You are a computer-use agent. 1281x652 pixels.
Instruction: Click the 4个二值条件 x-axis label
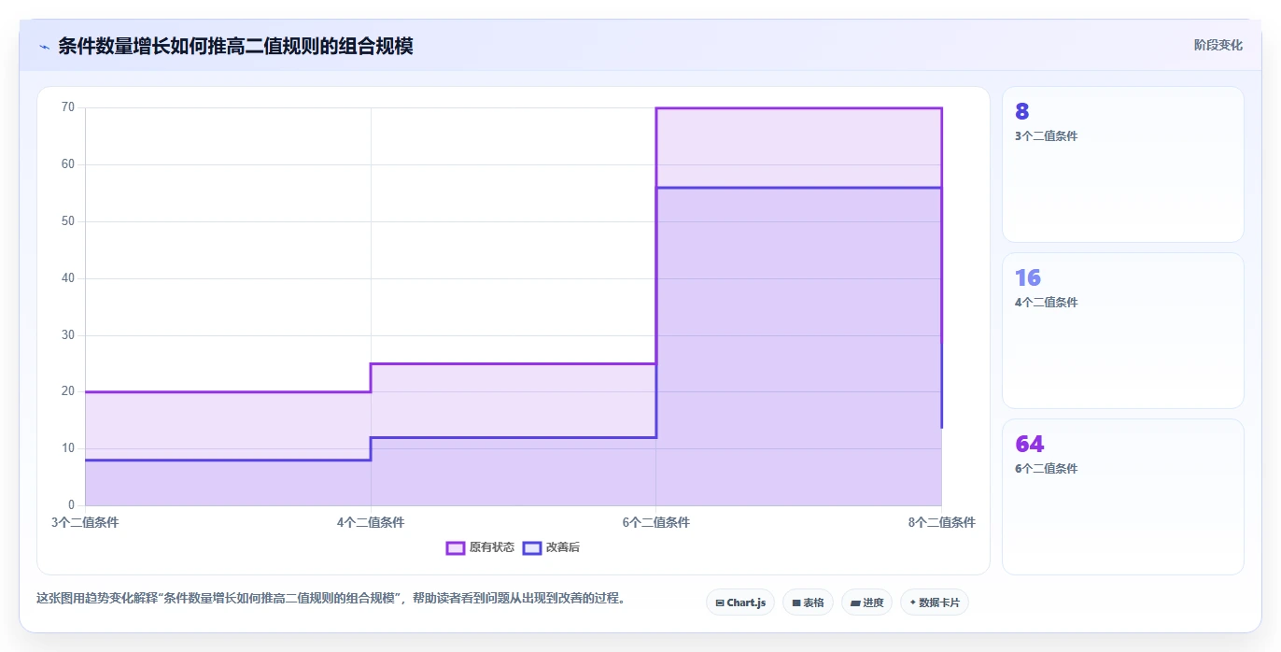point(371,523)
